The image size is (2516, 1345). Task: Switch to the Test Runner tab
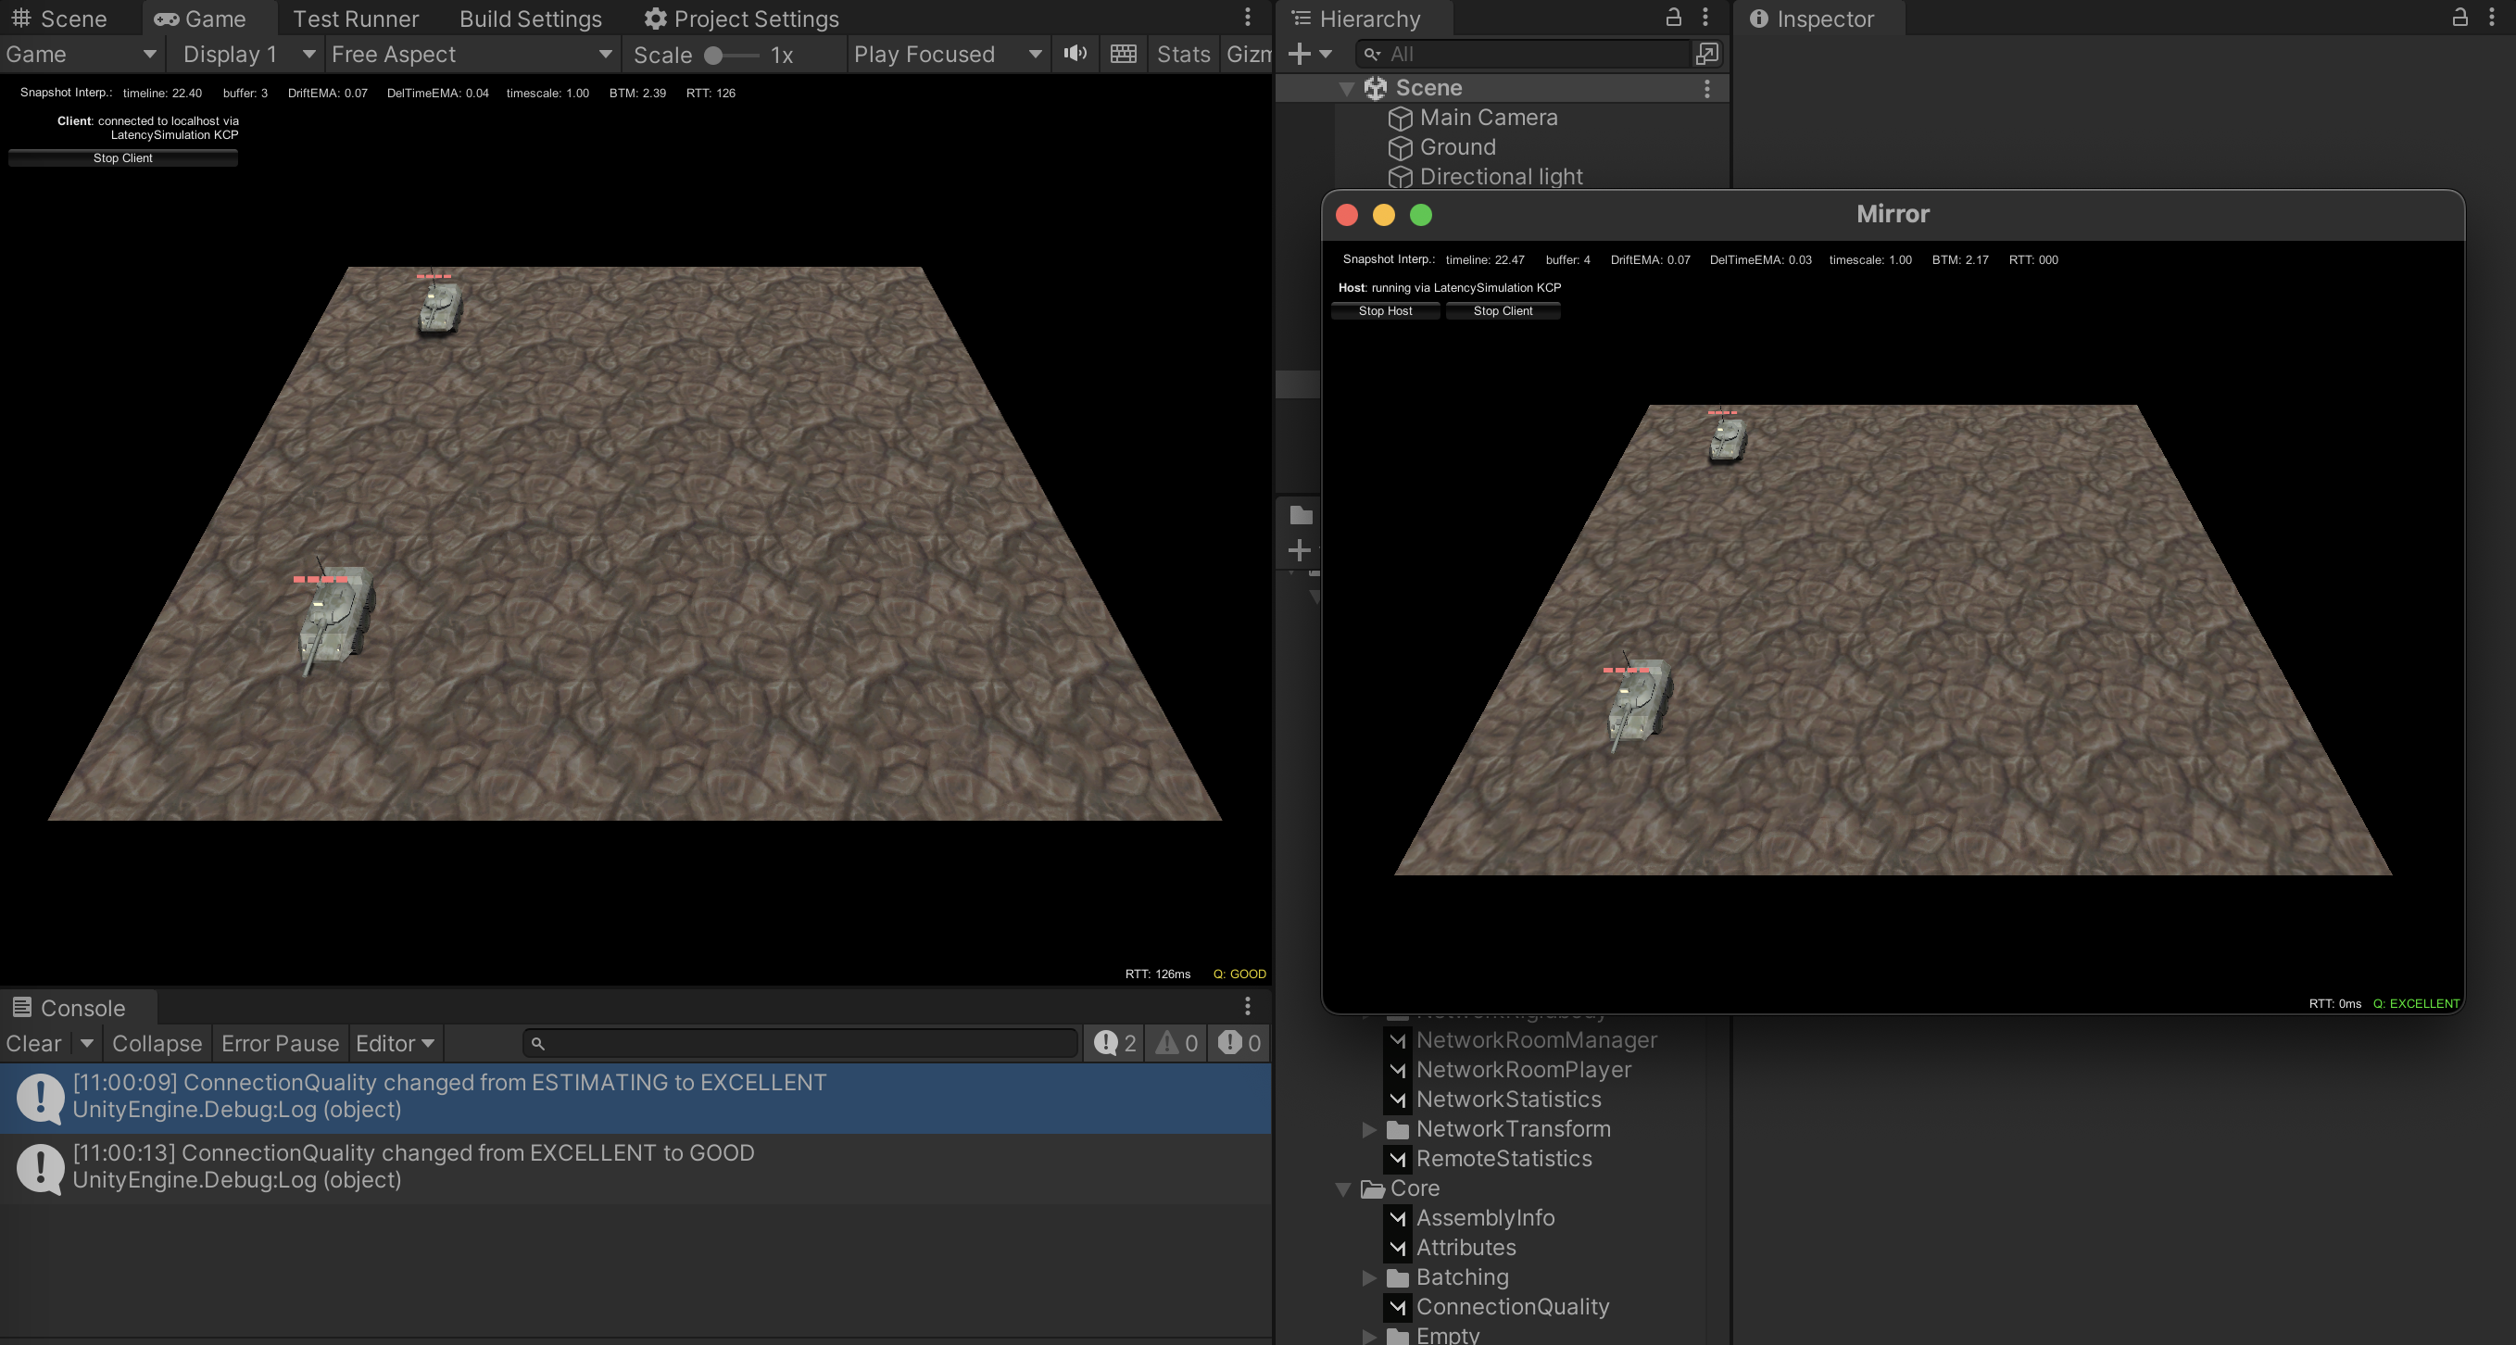click(x=356, y=19)
